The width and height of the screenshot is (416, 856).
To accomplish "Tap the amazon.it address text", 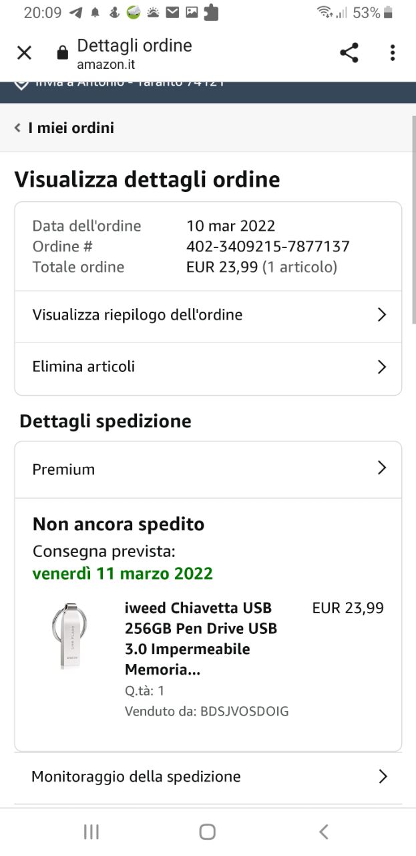I will (x=106, y=65).
